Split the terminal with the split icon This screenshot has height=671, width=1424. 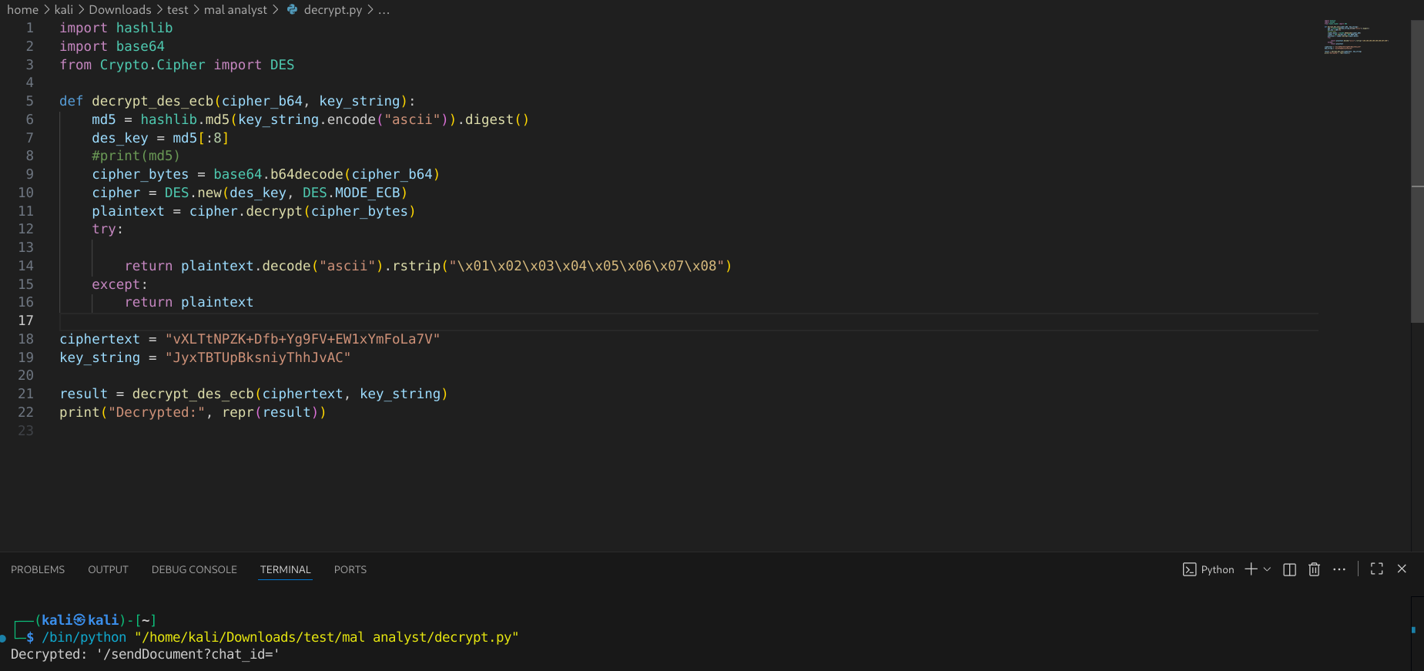point(1289,569)
